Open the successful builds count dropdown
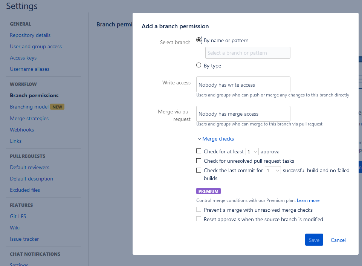 click(x=273, y=170)
